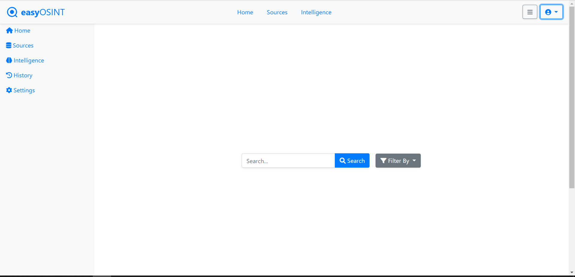Open the History link in the sidebar
575x277 pixels.
point(22,75)
